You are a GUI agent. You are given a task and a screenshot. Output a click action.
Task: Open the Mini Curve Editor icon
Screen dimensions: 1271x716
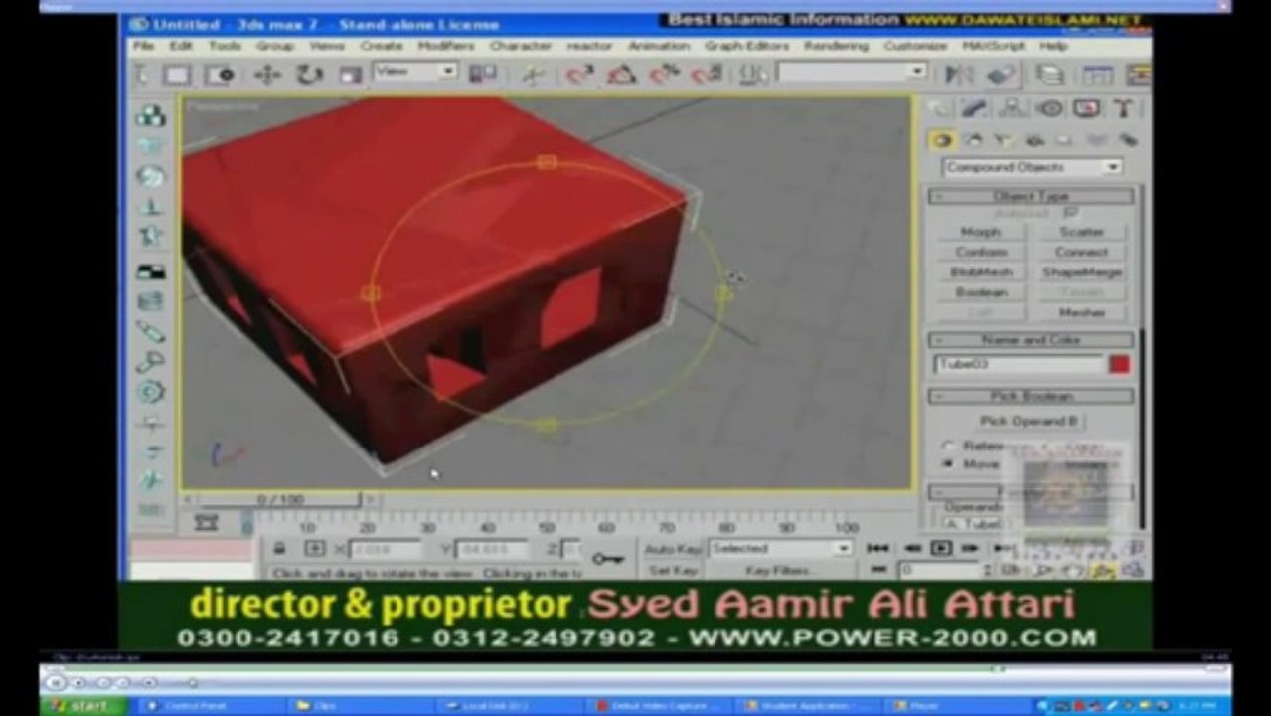click(x=206, y=522)
